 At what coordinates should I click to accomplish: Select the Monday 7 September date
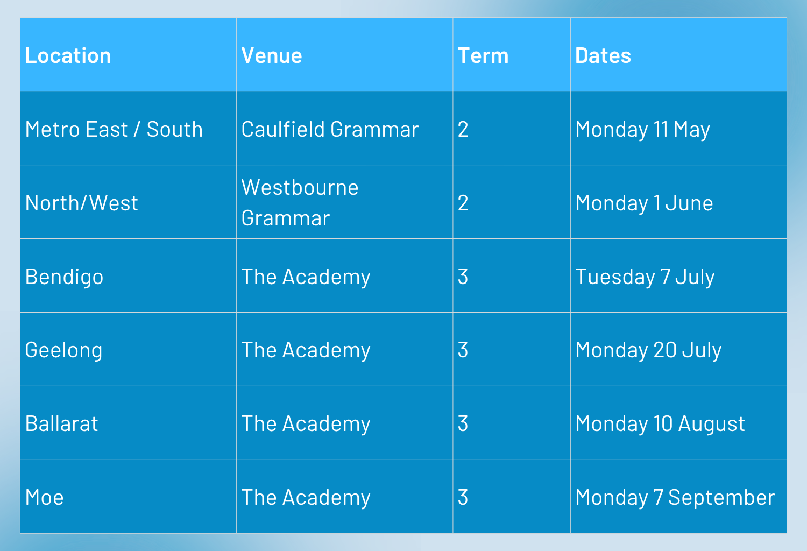(675, 498)
